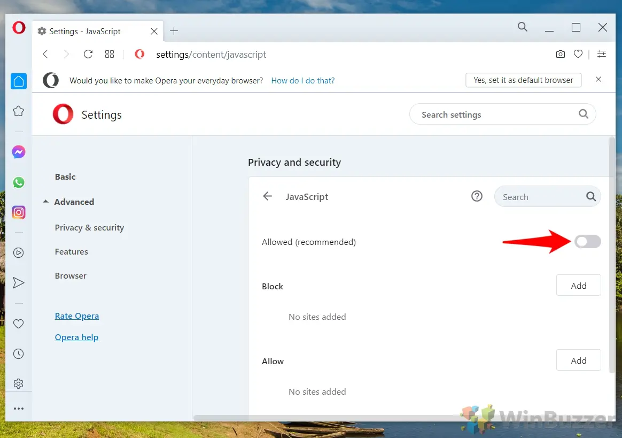622x438 pixels.
Task: Open the Player icon in the sidebar
Action: pos(19,252)
